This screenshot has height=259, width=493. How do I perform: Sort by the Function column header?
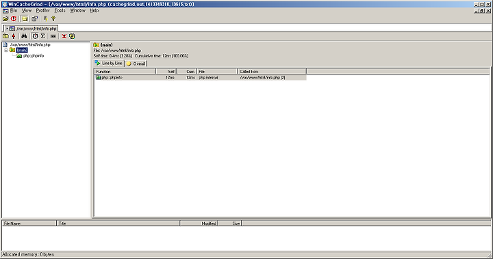[x=125, y=72]
